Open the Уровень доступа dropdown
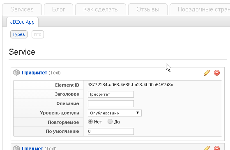Image resolution: width=230 pixels, height=150 pixels. [x=115, y=113]
